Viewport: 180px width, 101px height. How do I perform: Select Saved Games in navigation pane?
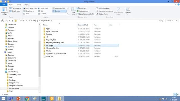[x=13, y=41]
